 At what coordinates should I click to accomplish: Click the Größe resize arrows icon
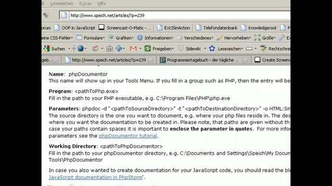tap(257, 38)
